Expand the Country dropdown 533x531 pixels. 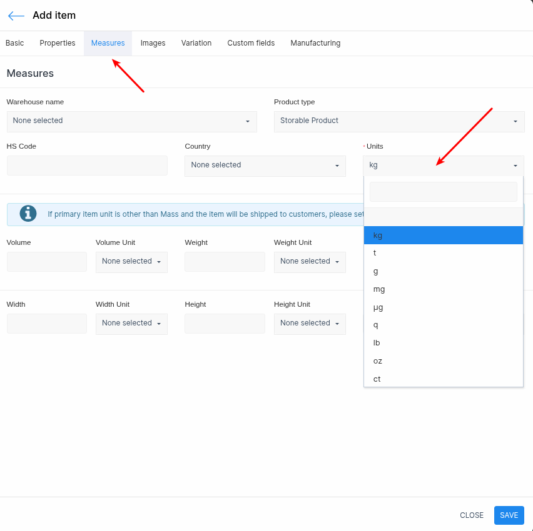[x=265, y=166]
